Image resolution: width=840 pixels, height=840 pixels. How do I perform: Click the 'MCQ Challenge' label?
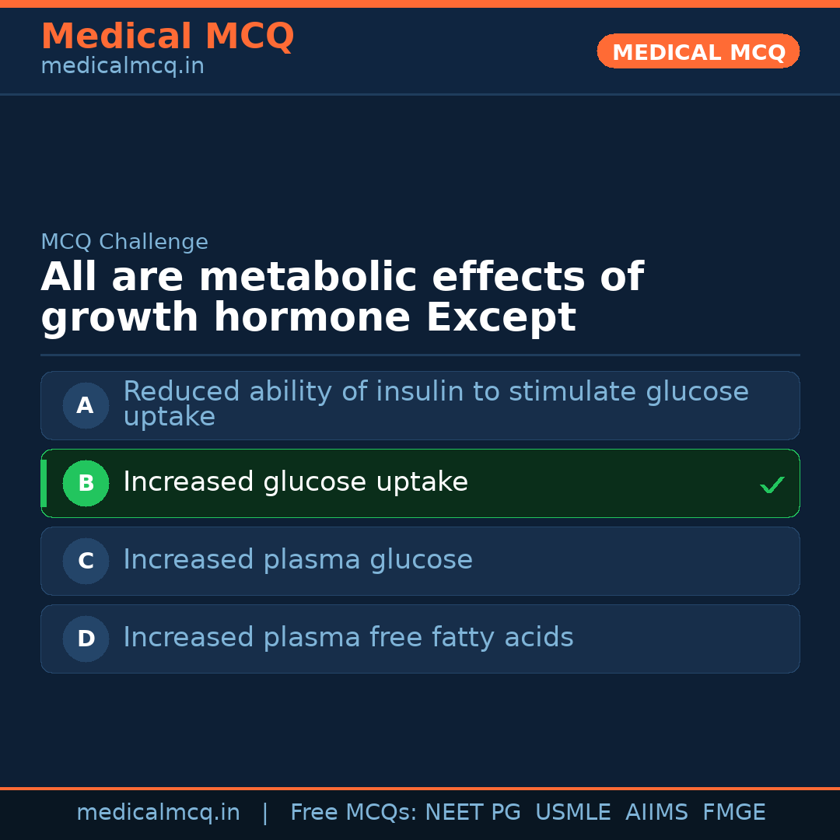coord(124,242)
